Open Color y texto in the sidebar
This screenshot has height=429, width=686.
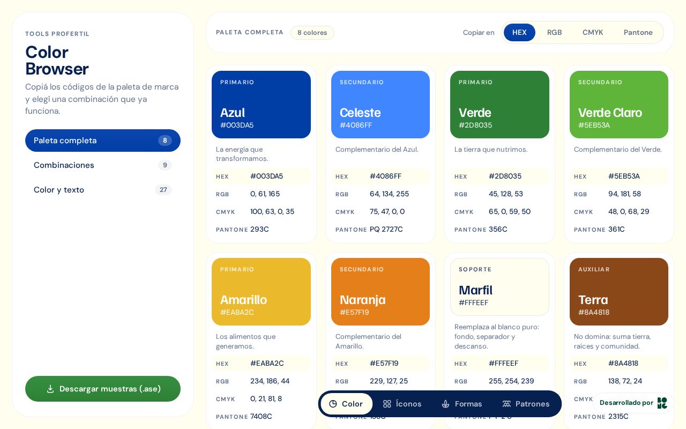coord(103,190)
